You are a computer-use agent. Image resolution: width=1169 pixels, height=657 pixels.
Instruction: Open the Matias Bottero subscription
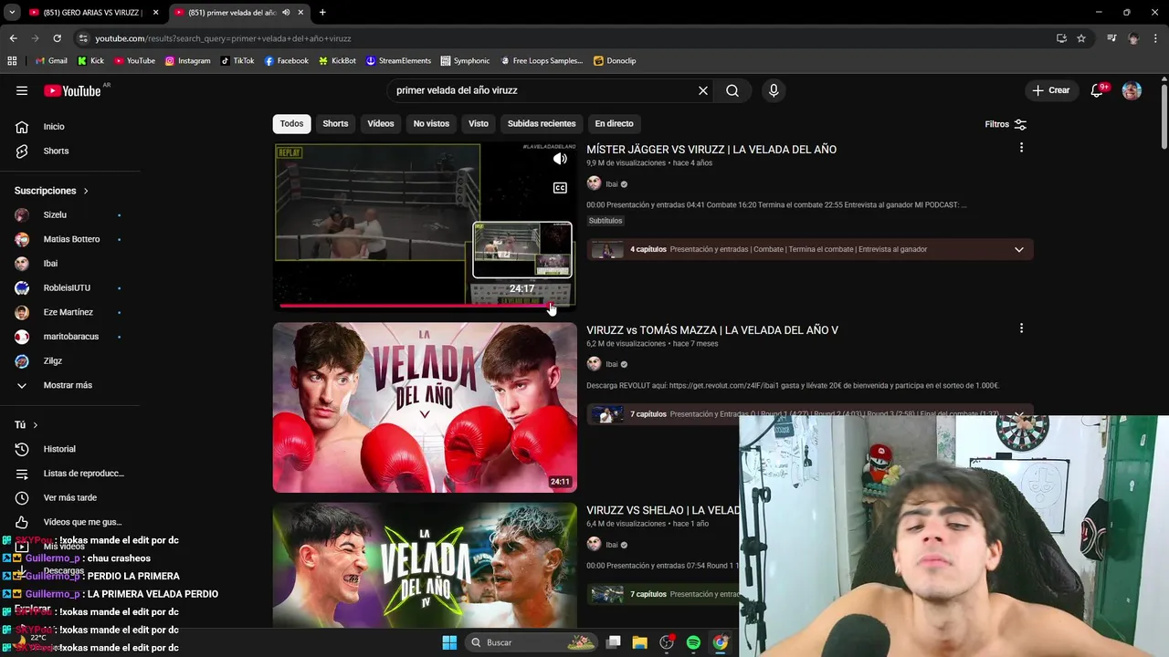(69, 239)
